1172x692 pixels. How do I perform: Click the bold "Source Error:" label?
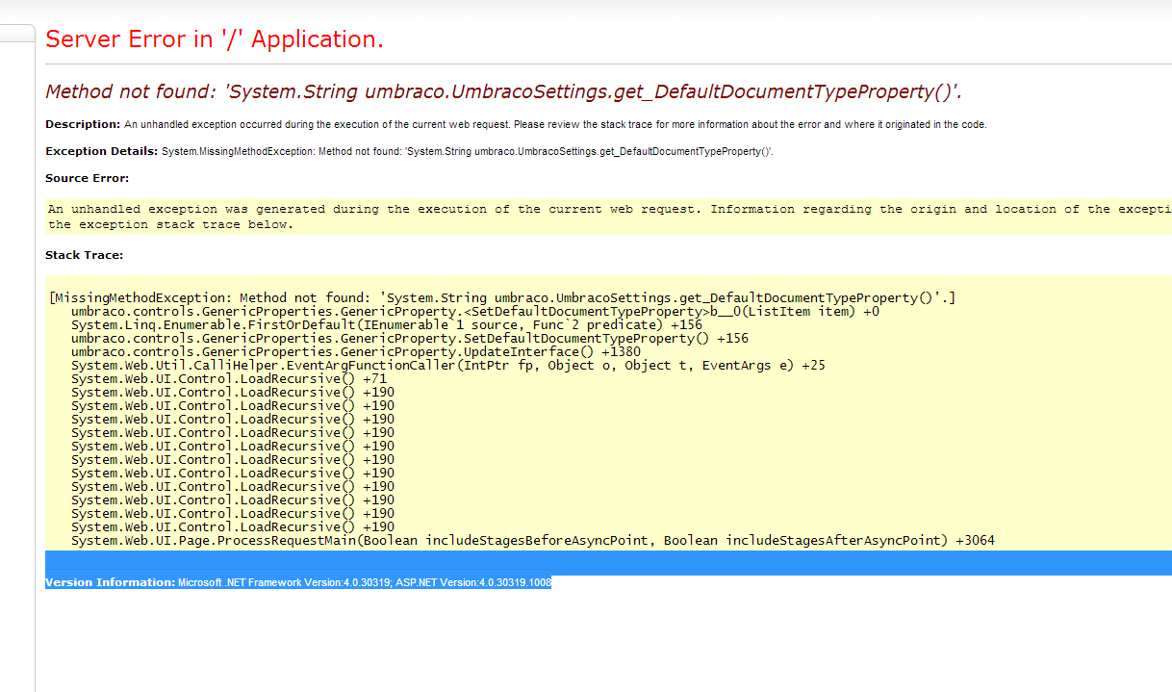(87, 178)
